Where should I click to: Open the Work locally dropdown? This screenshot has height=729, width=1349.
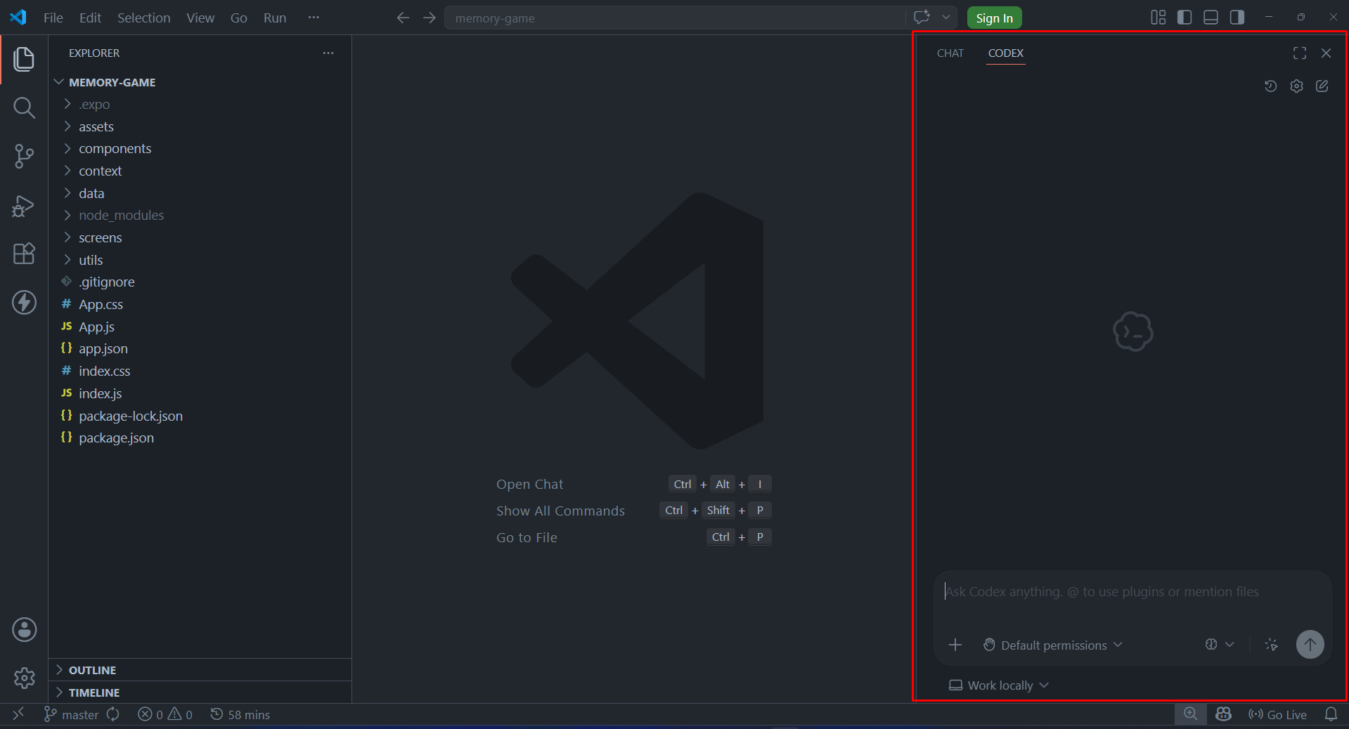998,685
